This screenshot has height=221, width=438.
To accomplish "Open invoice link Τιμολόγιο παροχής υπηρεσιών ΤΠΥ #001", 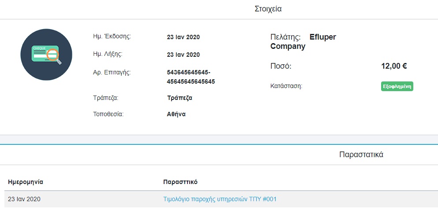I will pos(220,199).
